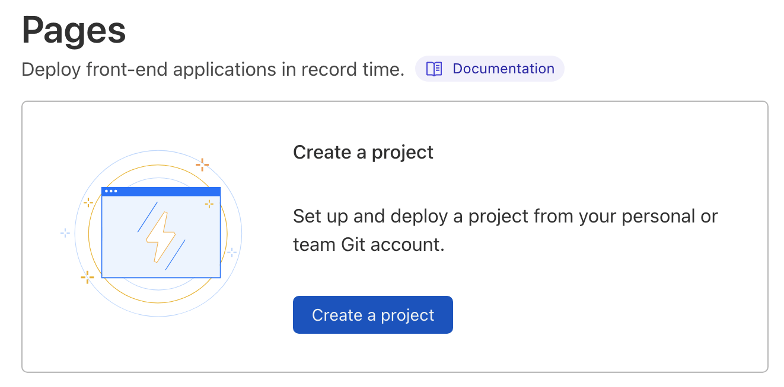Click the Create a project heading text
Image resolution: width=784 pixels, height=387 pixels.
tap(363, 152)
